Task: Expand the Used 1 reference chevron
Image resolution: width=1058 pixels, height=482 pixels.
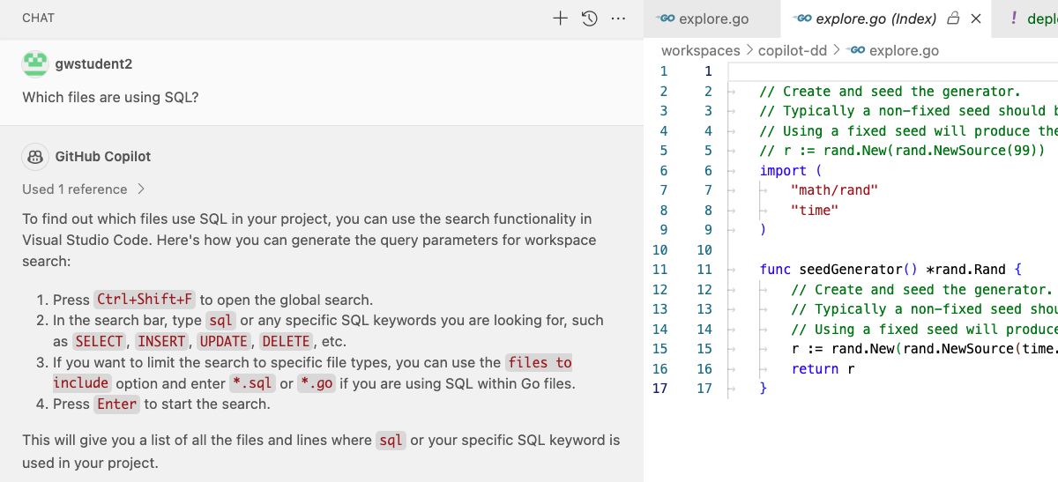Action: point(141,189)
